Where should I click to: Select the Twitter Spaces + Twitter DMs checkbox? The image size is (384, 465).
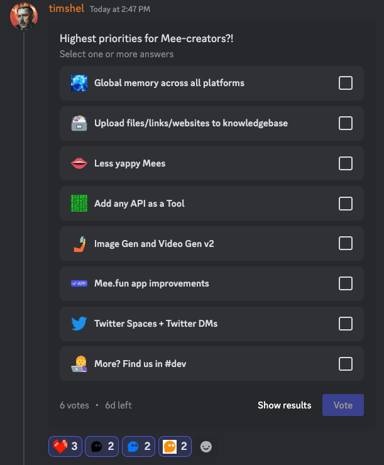pos(346,324)
